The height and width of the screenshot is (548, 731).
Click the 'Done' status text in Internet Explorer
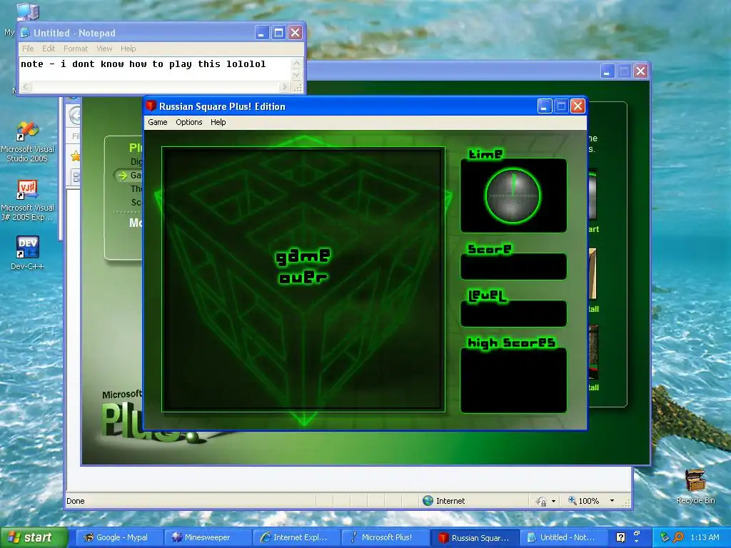click(x=76, y=501)
